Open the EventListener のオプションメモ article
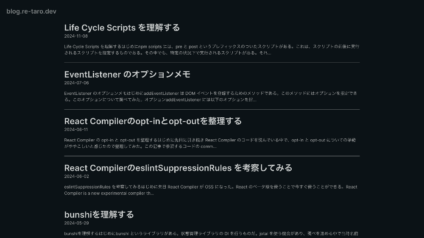 click(127, 74)
